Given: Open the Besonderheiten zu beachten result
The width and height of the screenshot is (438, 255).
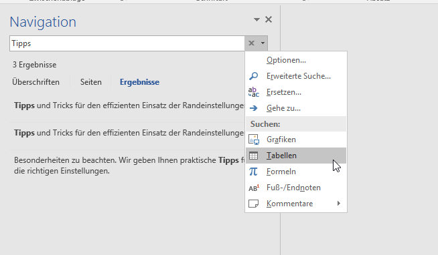Looking at the screenshot, I should pyautogui.click(x=127, y=166).
